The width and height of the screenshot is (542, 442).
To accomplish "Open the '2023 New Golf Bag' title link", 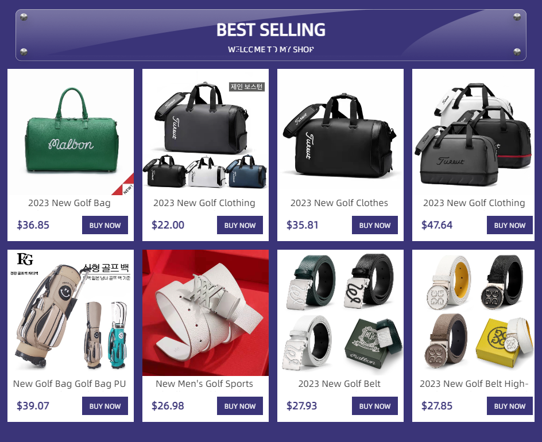I will (x=69, y=203).
